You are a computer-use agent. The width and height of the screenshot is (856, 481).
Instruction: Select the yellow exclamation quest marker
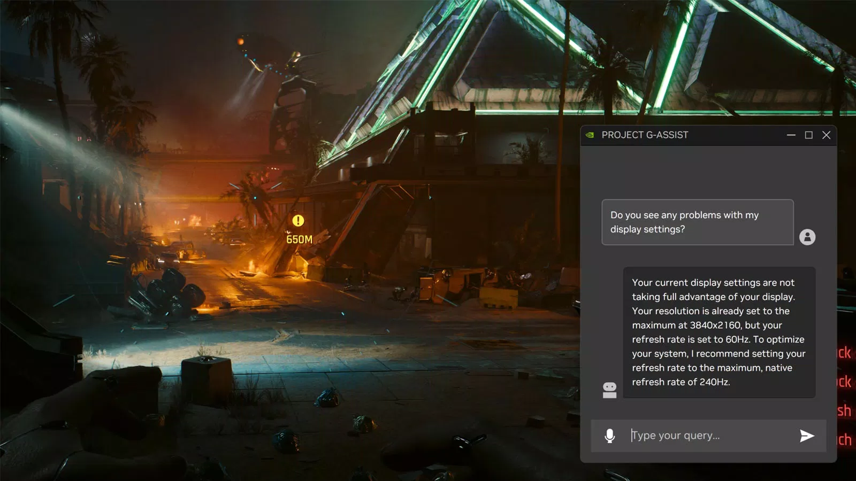(x=298, y=220)
